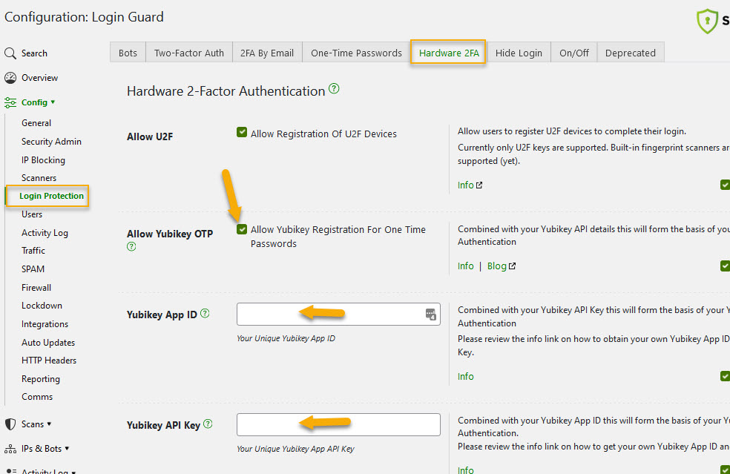Click the IPs & Bots network icon
The height and width of the screenshot is (474, 730).
(10, 448)
